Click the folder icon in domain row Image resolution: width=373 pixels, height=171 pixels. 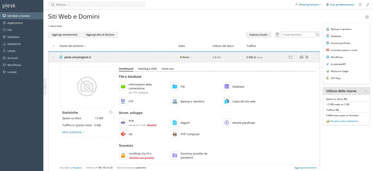(290, 57)
